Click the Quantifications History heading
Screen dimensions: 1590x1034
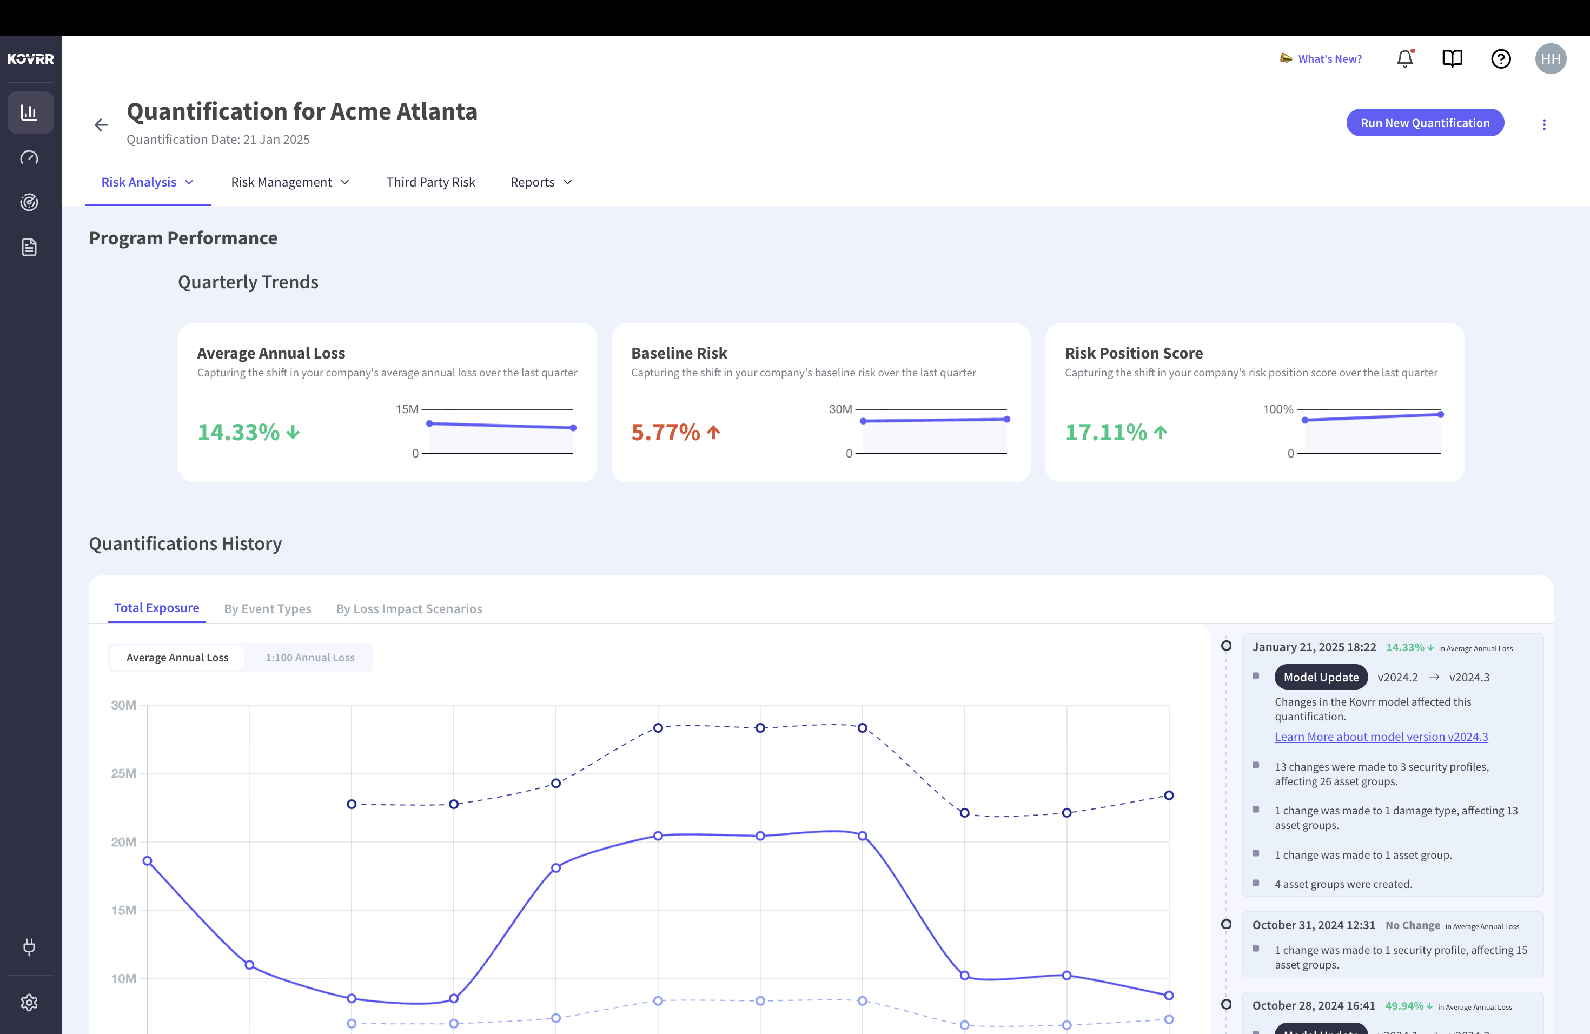[185, 543]
